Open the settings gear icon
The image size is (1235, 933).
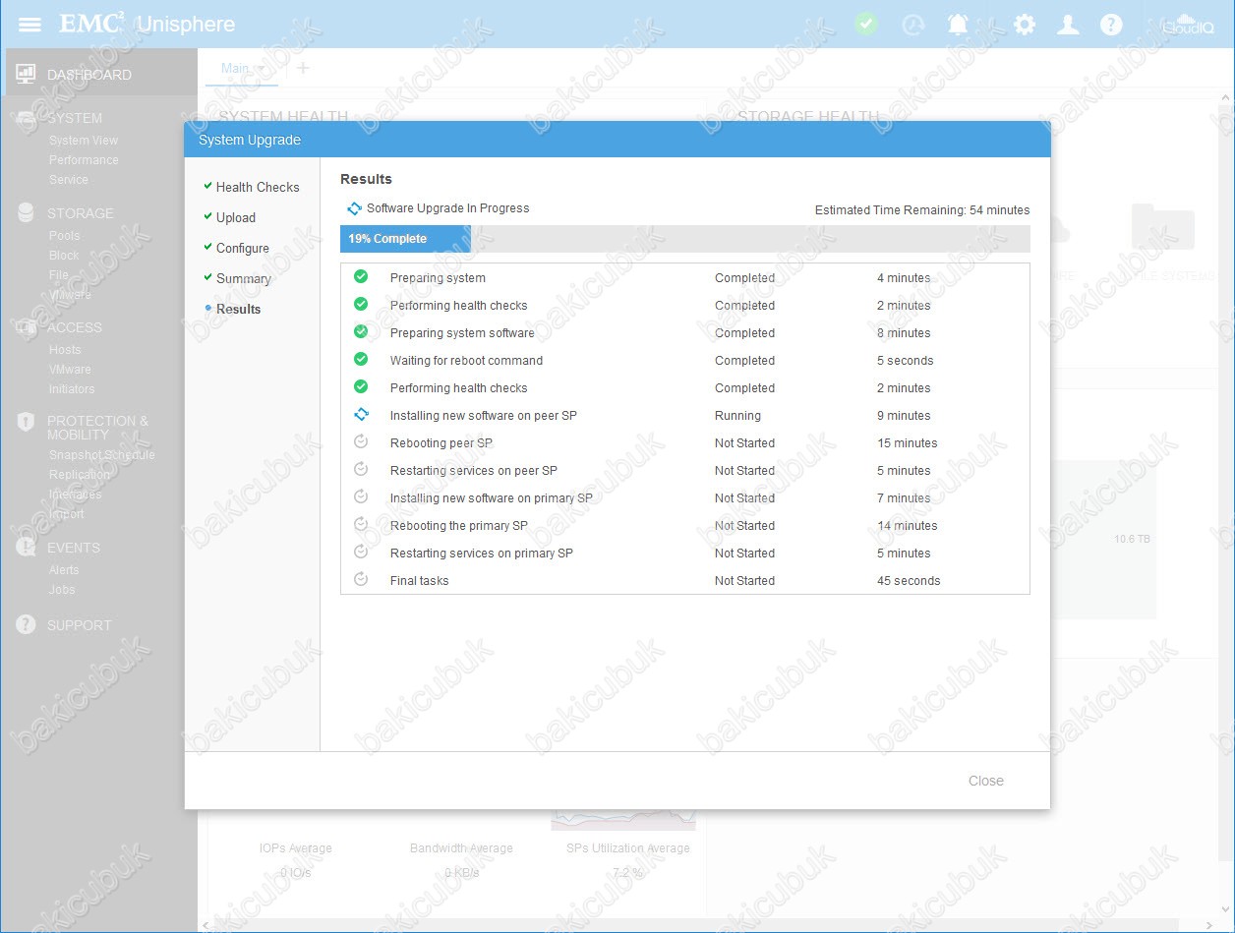(1025, 25)
